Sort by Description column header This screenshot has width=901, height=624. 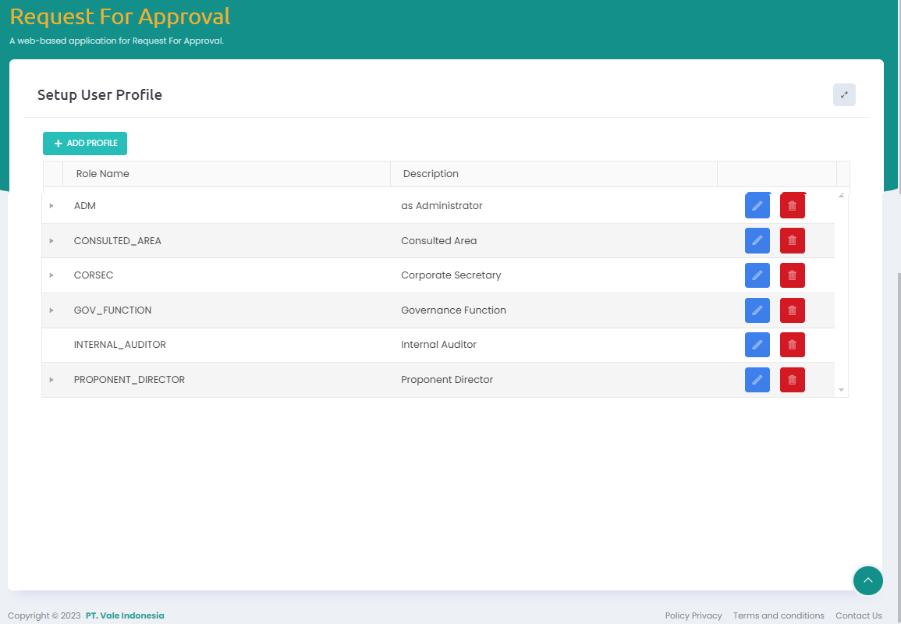(431, 174)
